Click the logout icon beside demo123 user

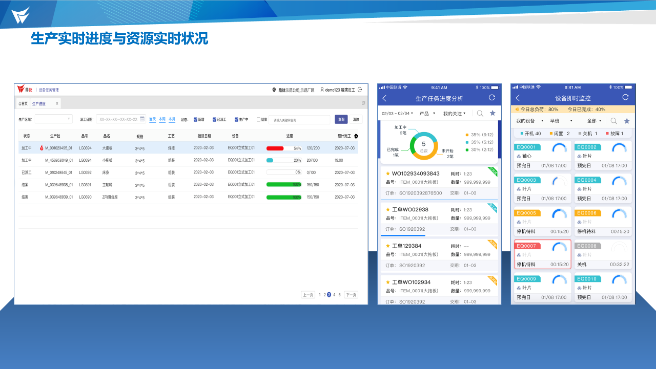[360, 90]
